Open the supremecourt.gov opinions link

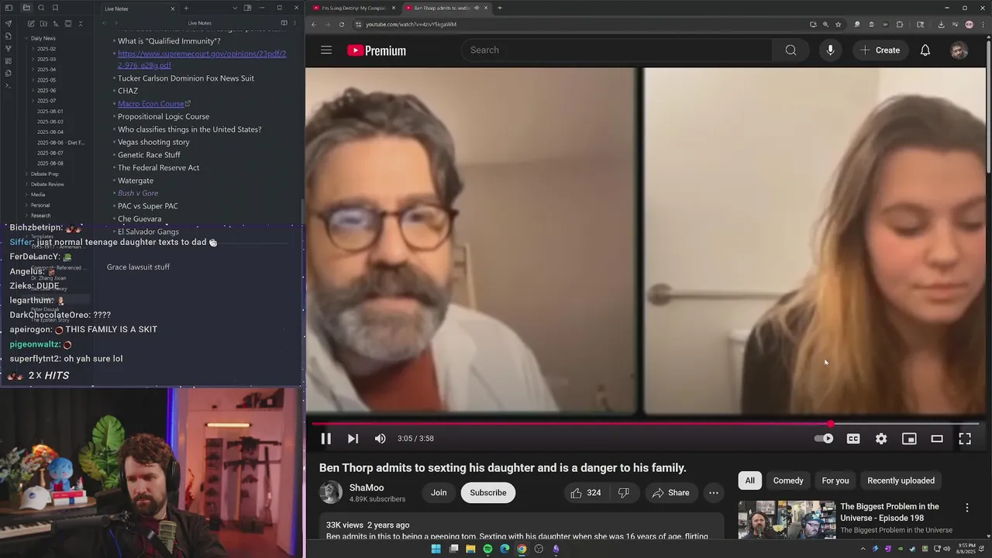pos(201,60)
